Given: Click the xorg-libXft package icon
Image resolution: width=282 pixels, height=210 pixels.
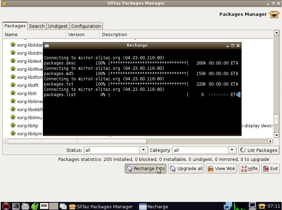Looking at the screenshot, I should 13,85.
